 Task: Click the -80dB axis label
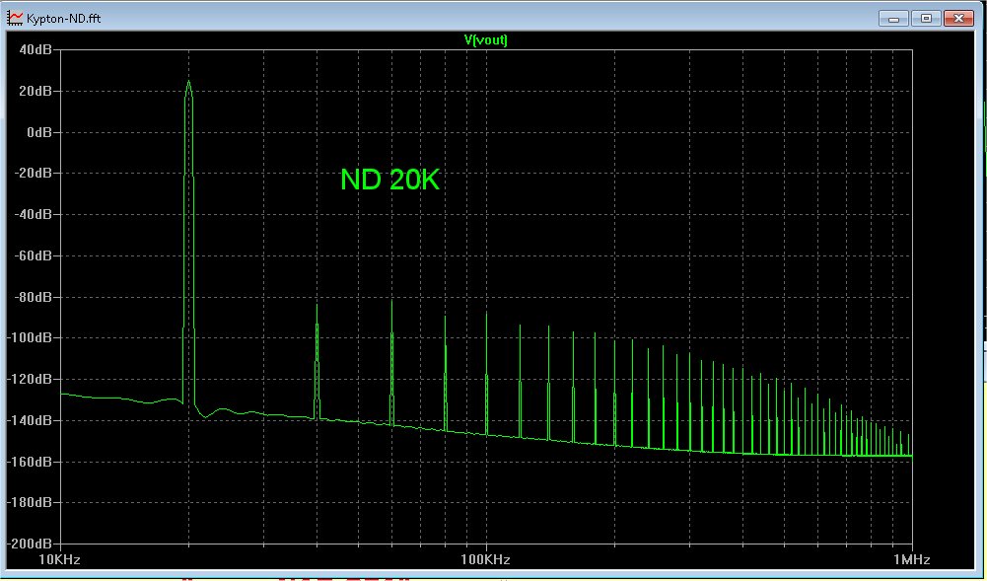34,297
